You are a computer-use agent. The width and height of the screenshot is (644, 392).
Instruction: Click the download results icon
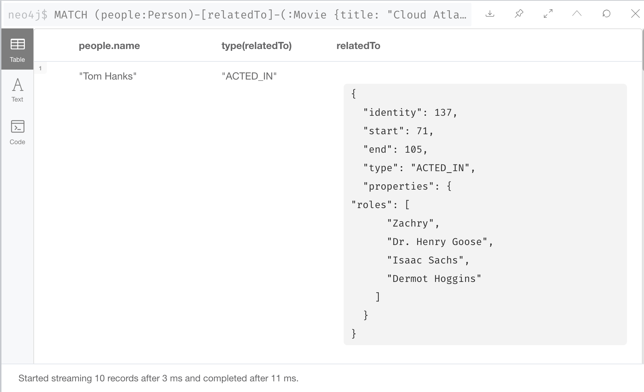point(490,14)
